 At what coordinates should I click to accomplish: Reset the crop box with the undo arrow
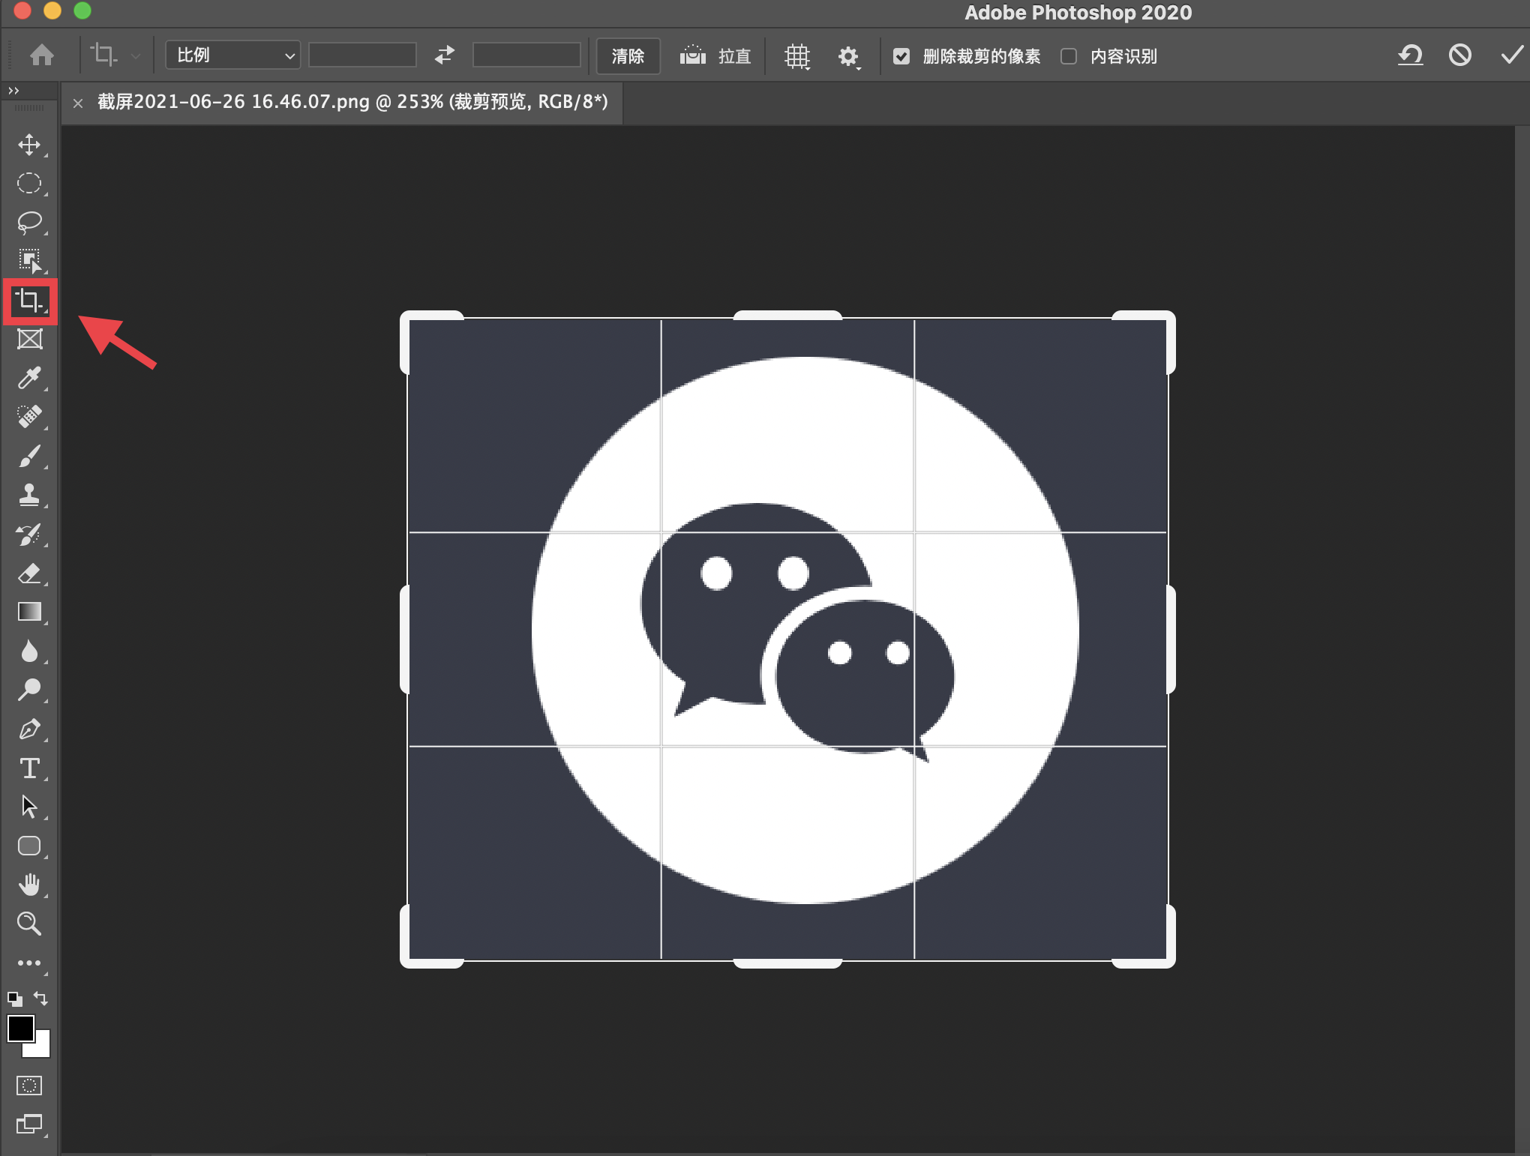(x=1410, y=55)
